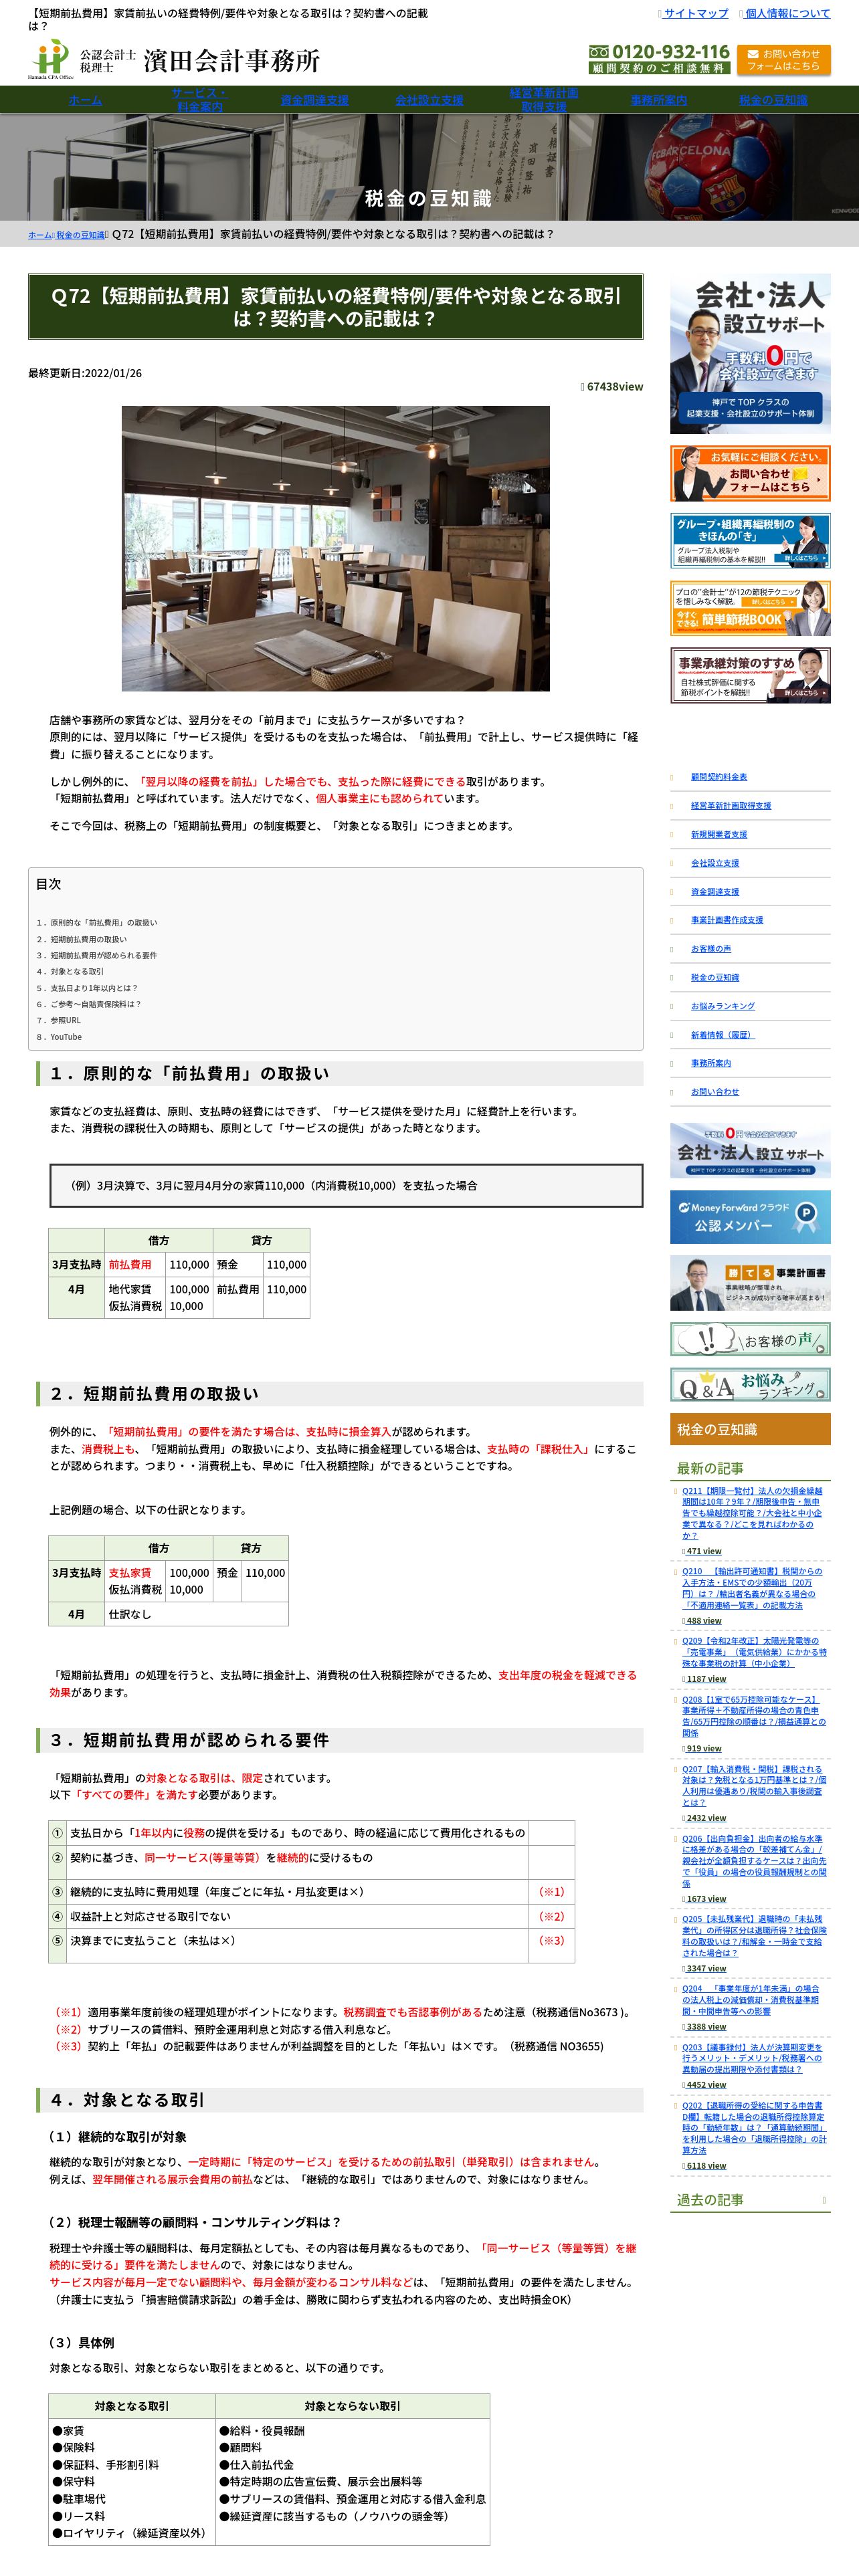Expand the 過去の記事 section
The height and width of the screenshot is (2576, 859).
750,2200
